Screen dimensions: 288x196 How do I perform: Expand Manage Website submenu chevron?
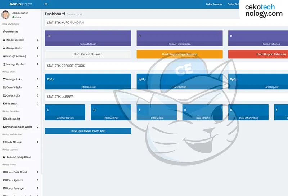point(37,40)
